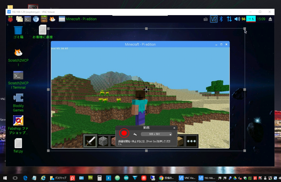Select the Scratch2MCPI Terminal desktop shortcut
The height and width of the screenshot is (182, 281).
click(18, 80)
